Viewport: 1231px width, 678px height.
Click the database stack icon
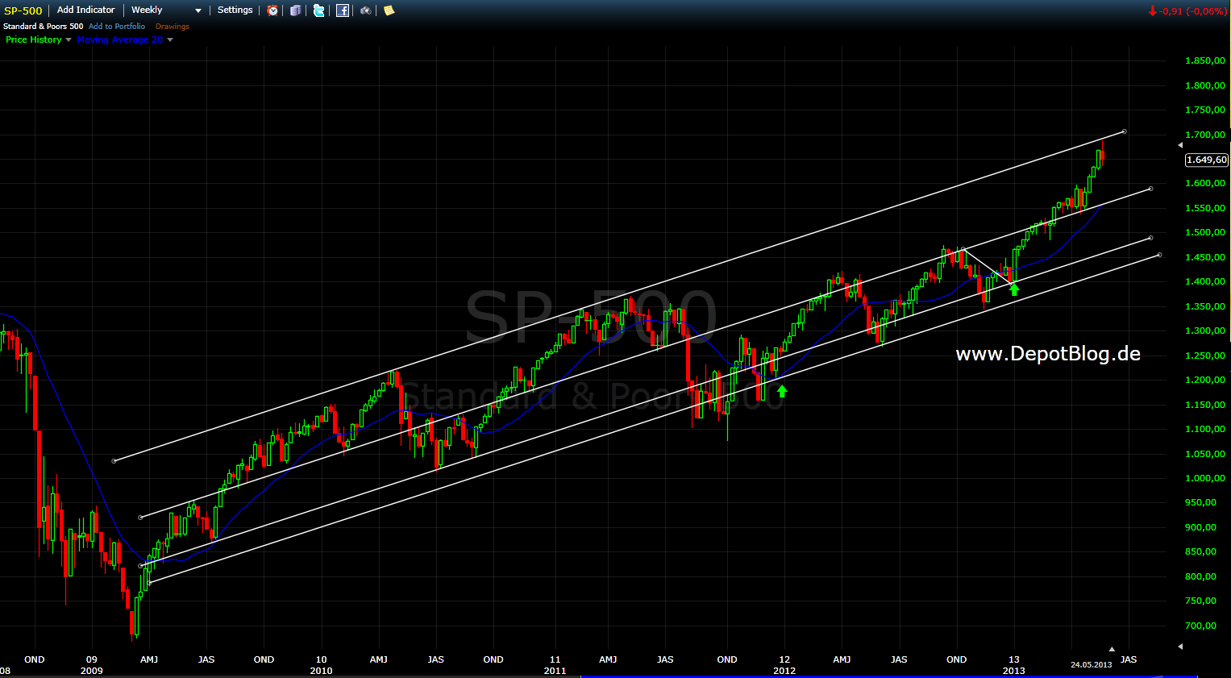tap(296, 10)
